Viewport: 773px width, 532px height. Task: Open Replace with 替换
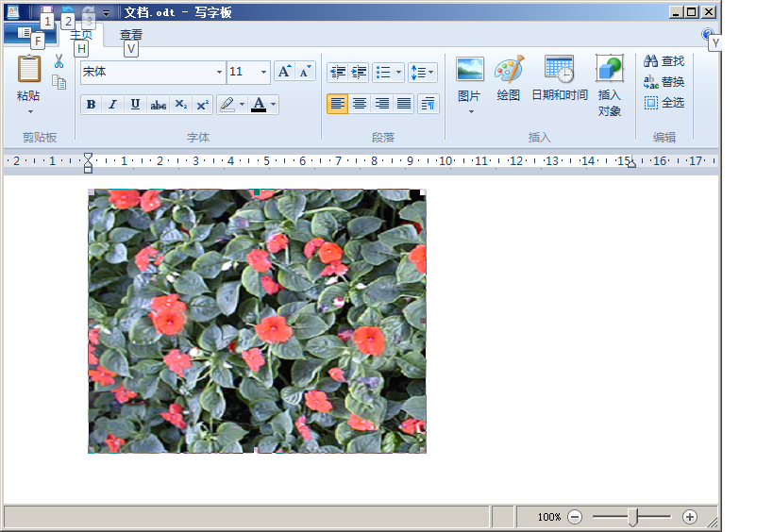coord(664,82)
